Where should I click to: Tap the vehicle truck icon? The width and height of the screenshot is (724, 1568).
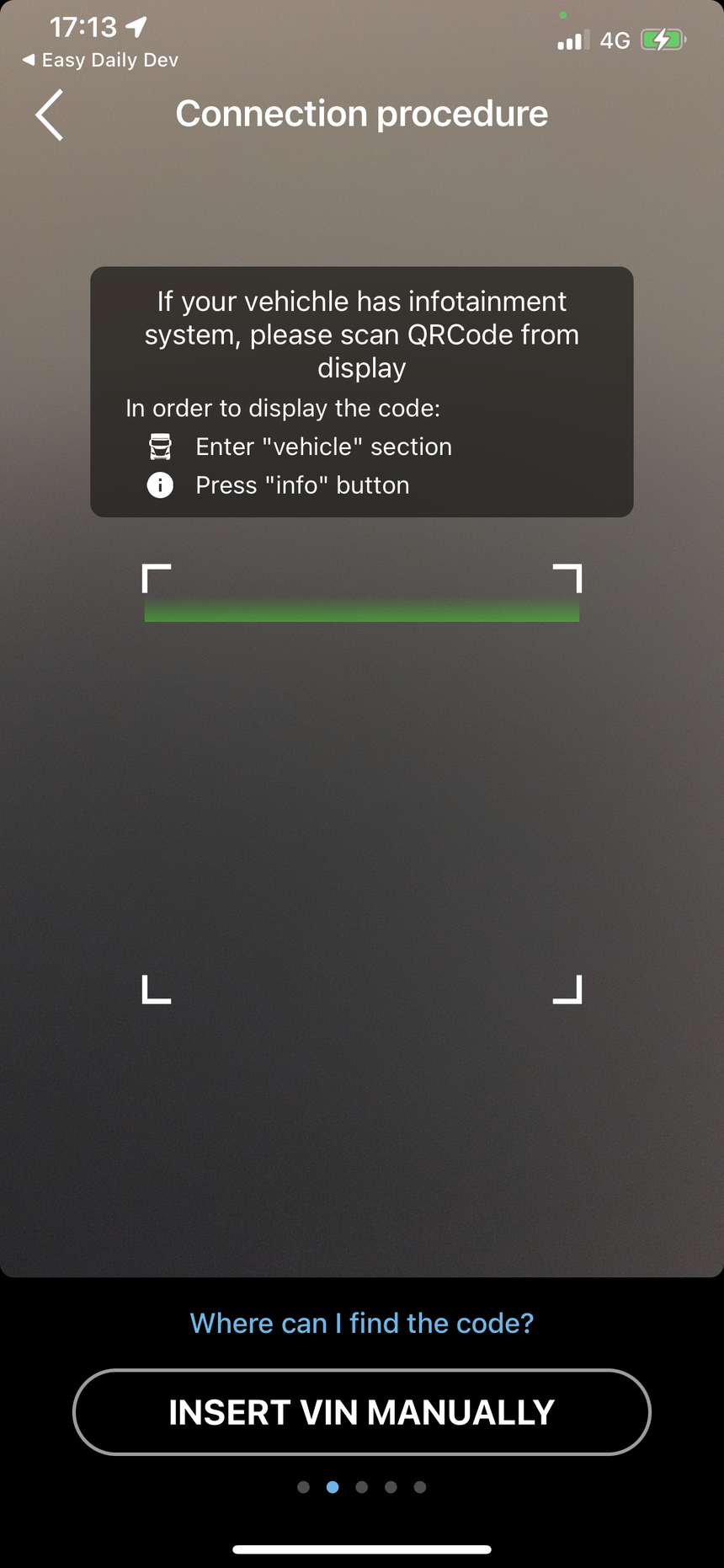pyautogui.click(x=160, y=447)
